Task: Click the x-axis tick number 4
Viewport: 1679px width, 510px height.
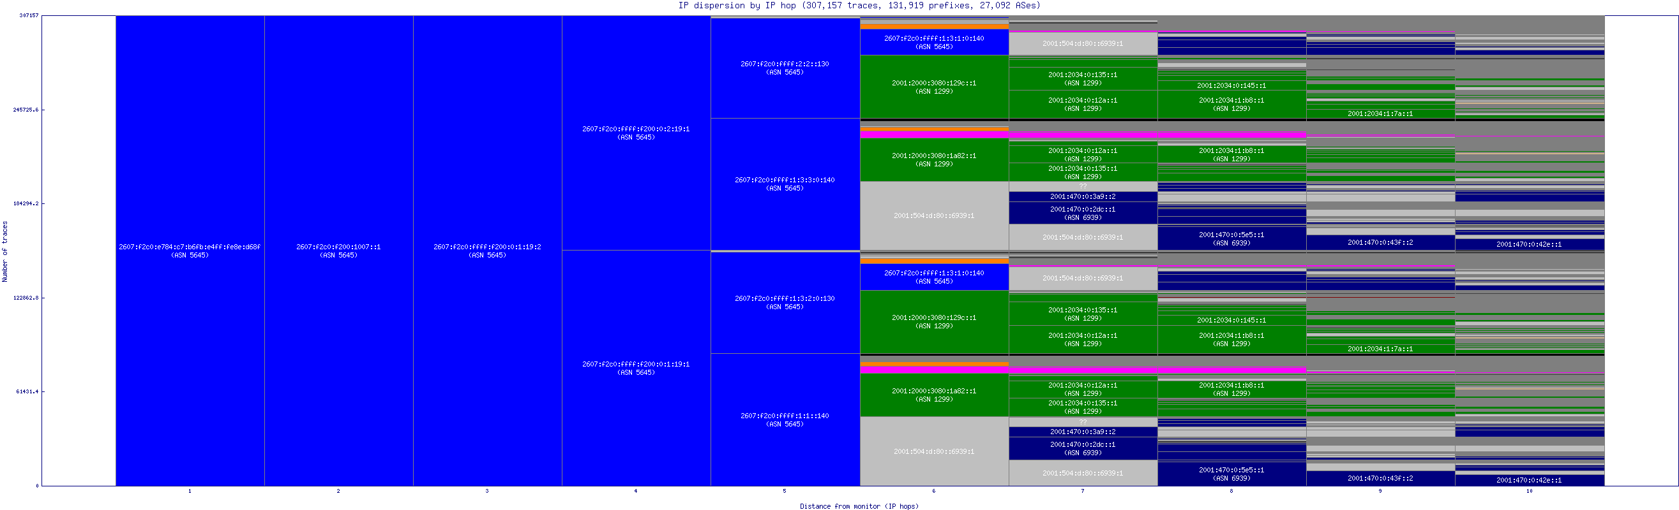Action: [x=635, y=491]
